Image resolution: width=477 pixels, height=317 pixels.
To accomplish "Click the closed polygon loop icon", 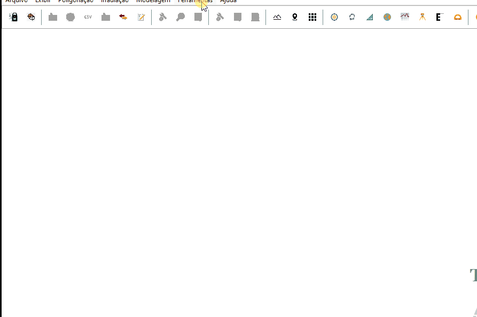I will point(352,17).
